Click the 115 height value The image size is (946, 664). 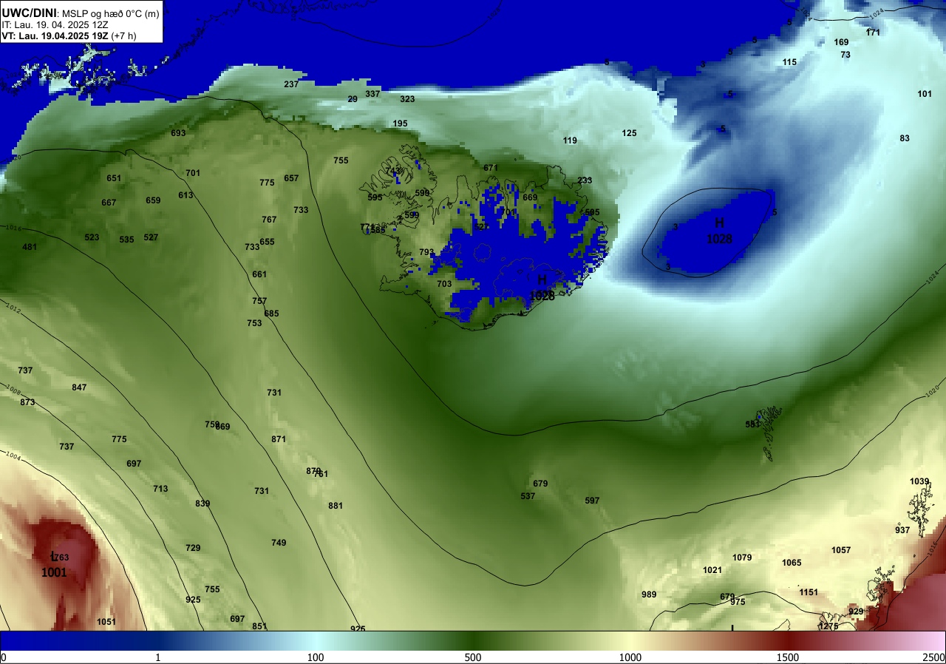tap(789, 62)
